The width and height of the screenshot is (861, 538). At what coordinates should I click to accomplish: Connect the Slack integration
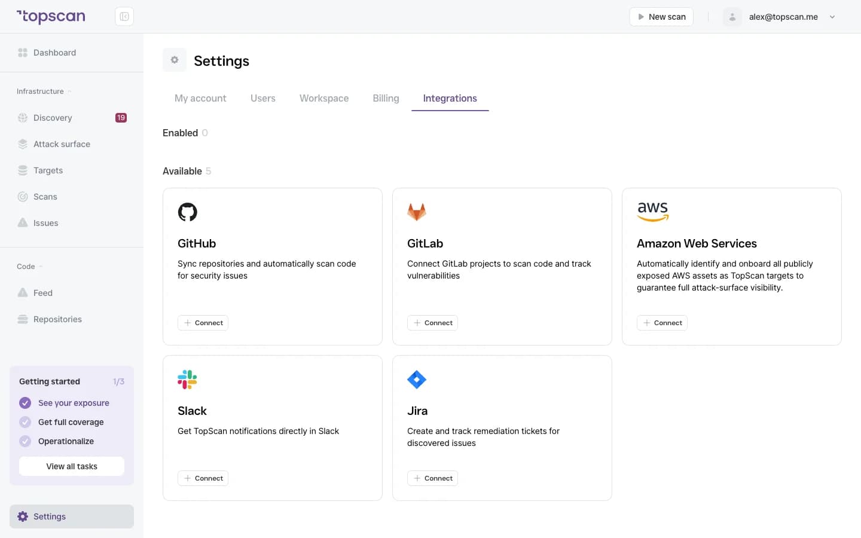point(203,478)
